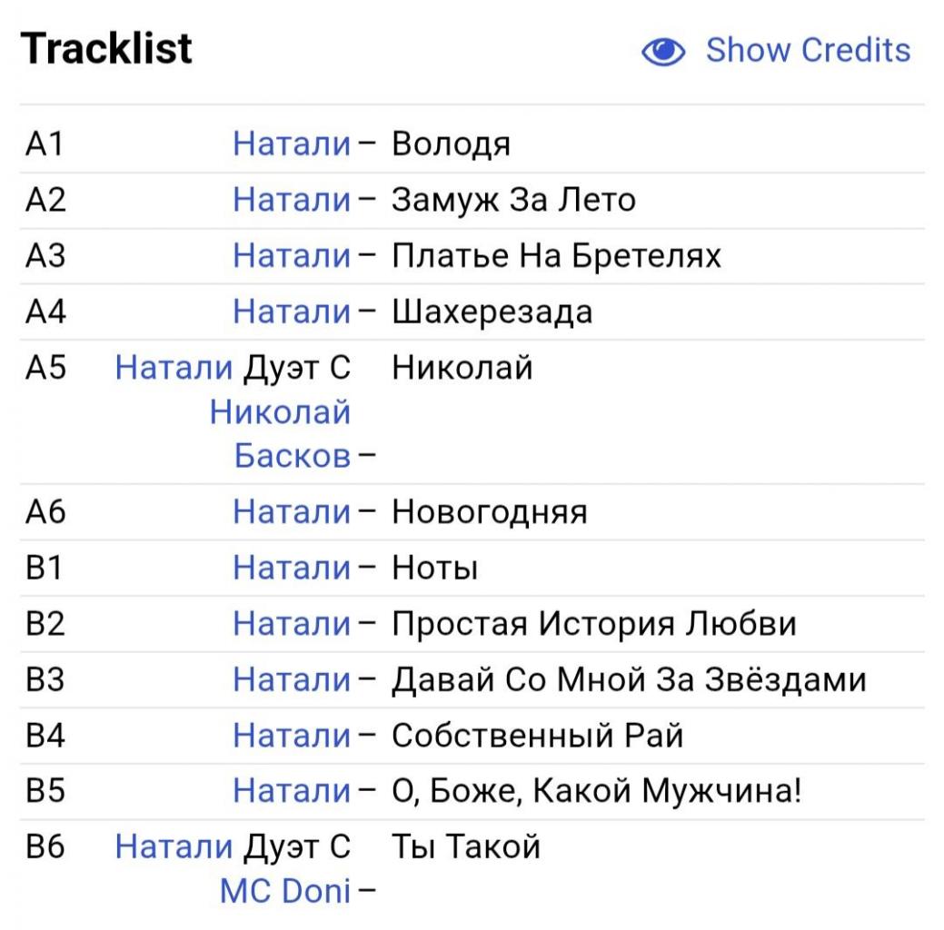Image resolution: width=944 pixels, height=930 pixels.
Task: Open Натали artist link on track A3
Action: [292, 256]
